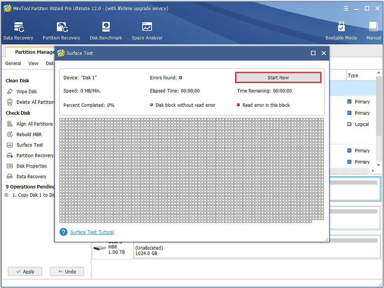Viewport: 384px width, 288px height.
Task: Open Surface Test from sidebar
Action: [x=25, y=145]
